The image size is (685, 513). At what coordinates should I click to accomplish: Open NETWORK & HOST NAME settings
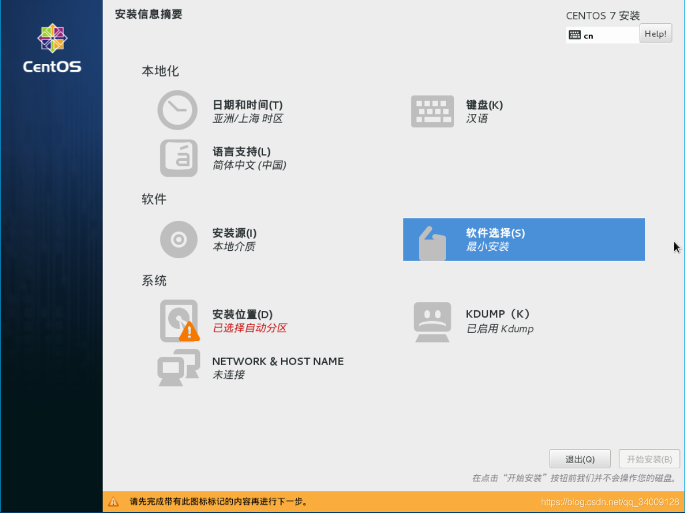pyautogui.click(x=278, y=361)
